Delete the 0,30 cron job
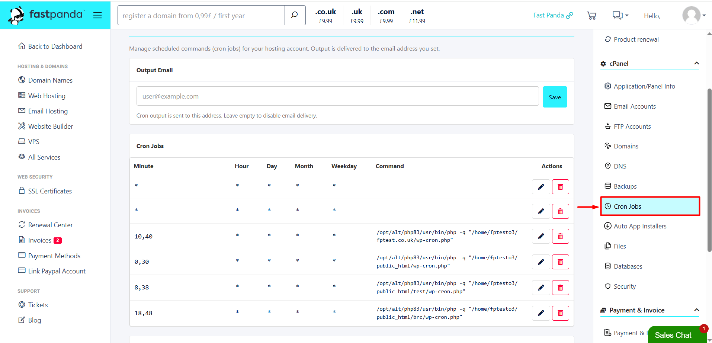This screenshot has height=343, width=712. tap(560, 262)
